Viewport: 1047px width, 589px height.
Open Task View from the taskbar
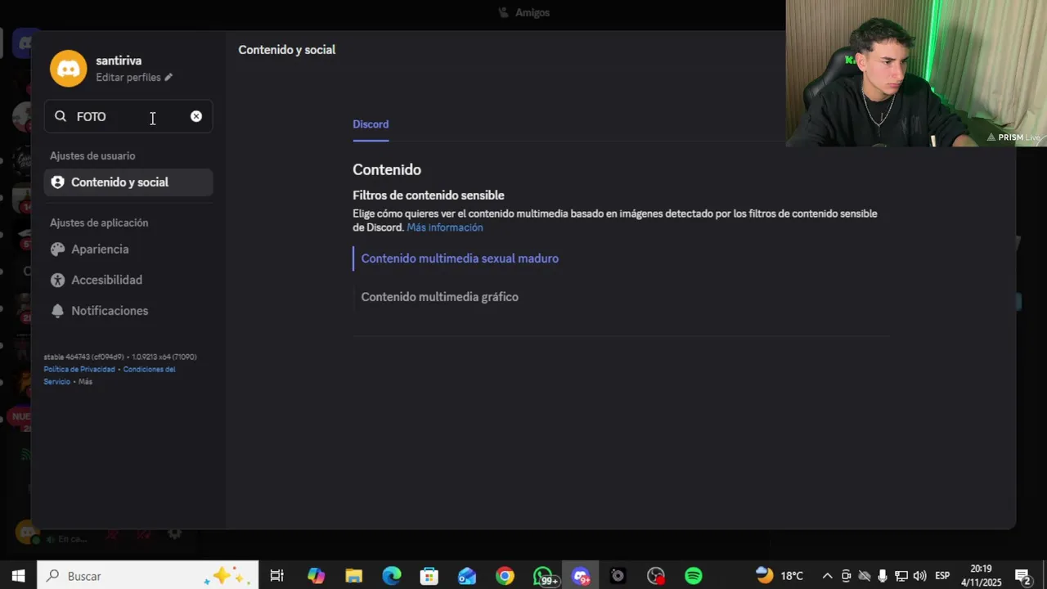(x=276, y=576)
